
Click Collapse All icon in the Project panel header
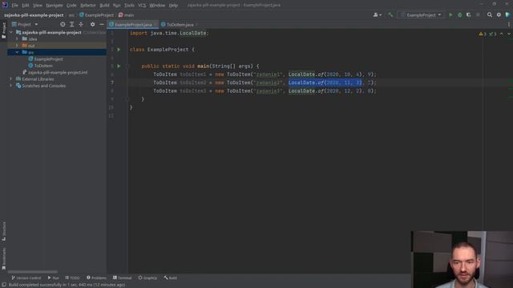[81, 24]
